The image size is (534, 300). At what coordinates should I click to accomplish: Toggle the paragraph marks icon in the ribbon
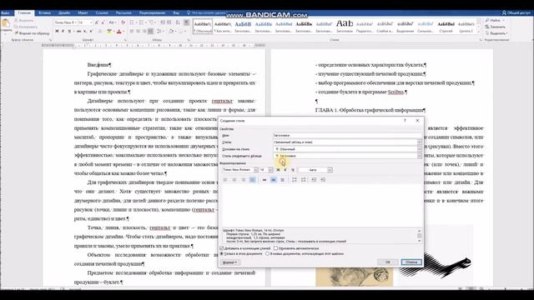[186, 22]
